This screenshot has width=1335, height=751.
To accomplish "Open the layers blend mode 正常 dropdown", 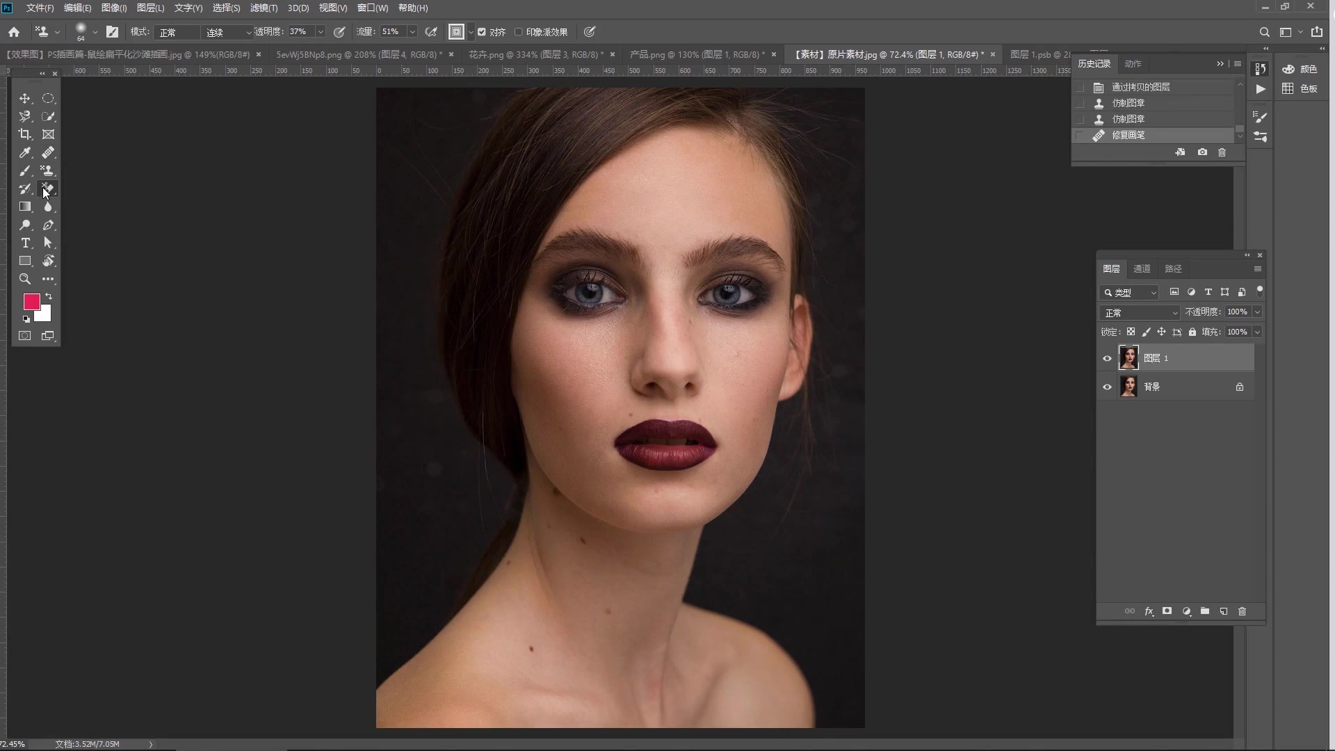I will [1140, 312].
